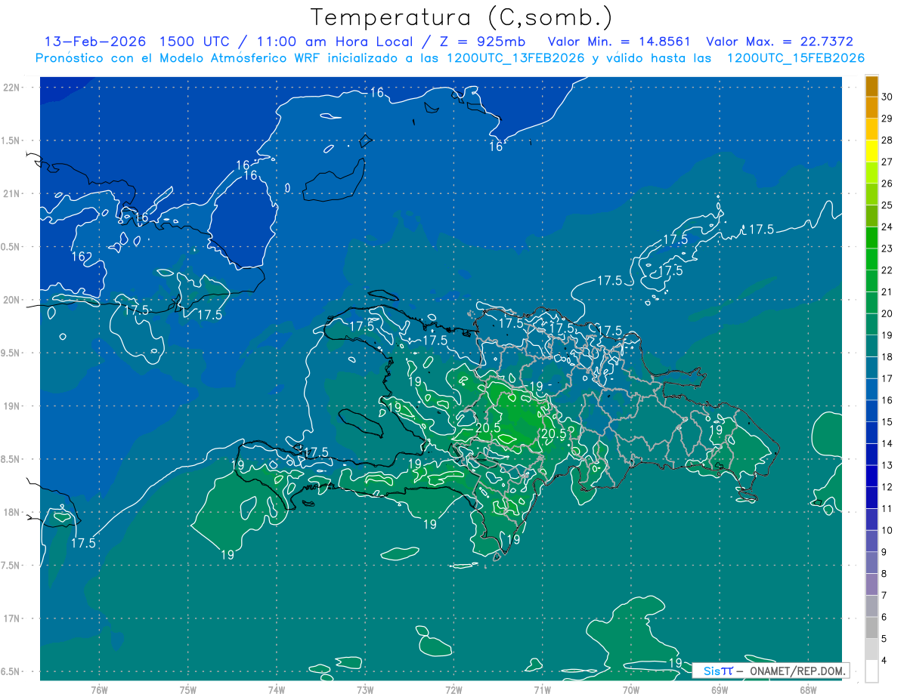
Task: Click the color scale label '13'
Action: point(887,465)
